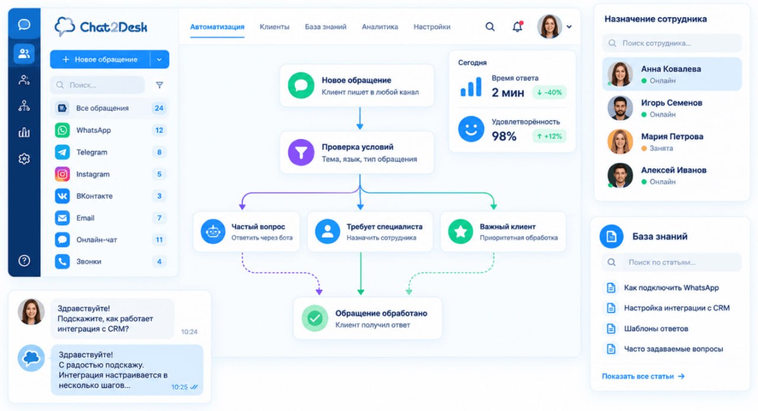
Task: Open the hierarchy workflow sidebar icon
Action: pos(24,106)
